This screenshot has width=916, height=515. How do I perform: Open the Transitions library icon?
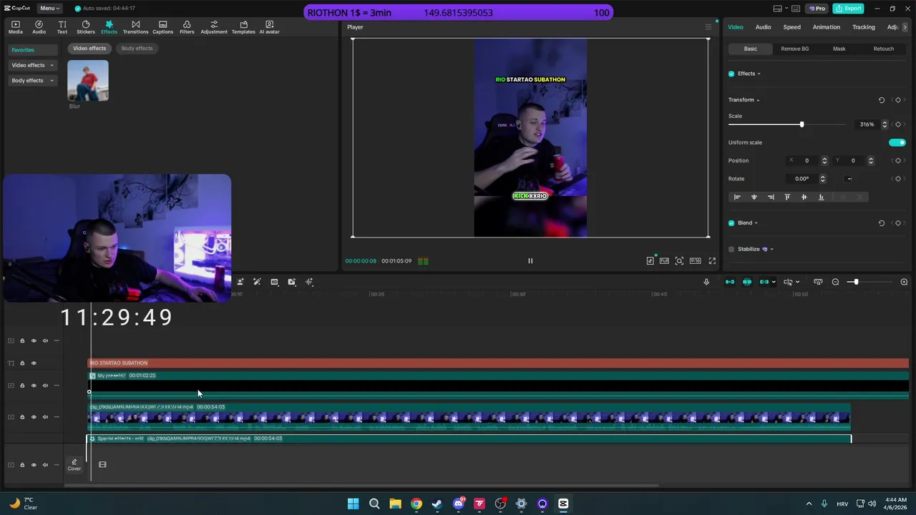point(135,27)
